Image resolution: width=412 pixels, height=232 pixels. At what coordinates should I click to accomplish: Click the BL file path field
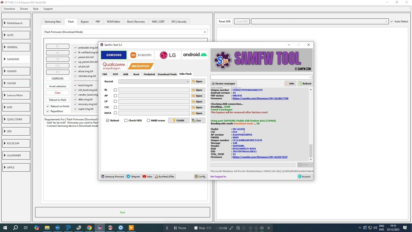(x=154, y=90)
